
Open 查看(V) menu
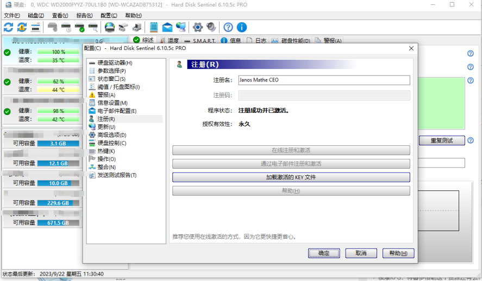pyautogui.click(x=60, y=15)
